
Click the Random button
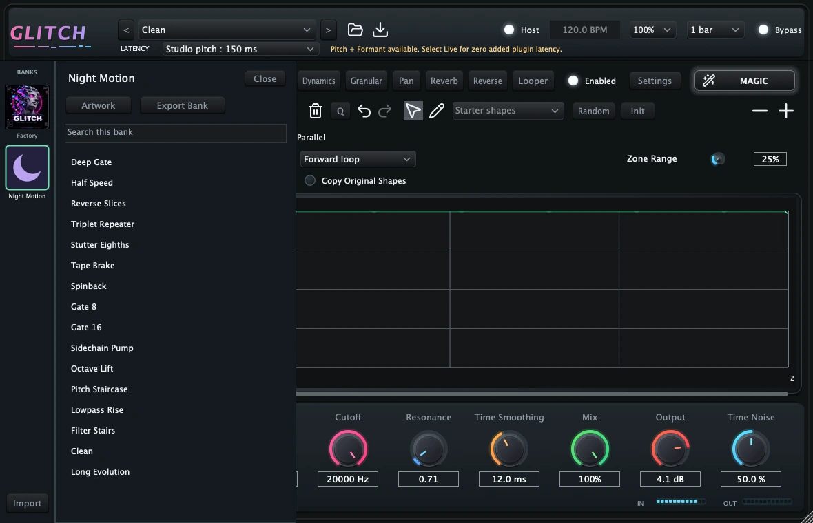click(x=594, y=111)
